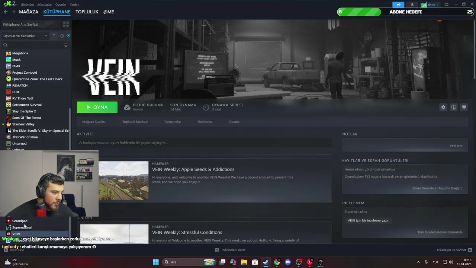Select Project Zomboid in the library
This screenshot has width=476, height=268.
[x=25, y=73]
